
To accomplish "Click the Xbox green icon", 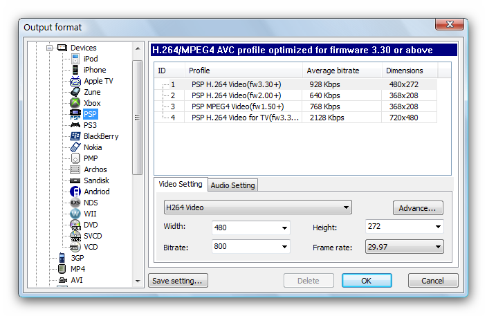I will coord(75,103).
